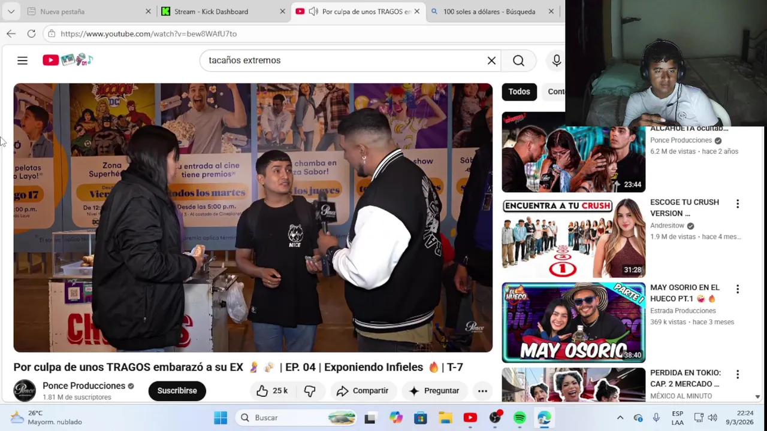This screenshot has height=431, width=767.
Task: Show hidden system tray icons
Action: click(x=620, y=418)
